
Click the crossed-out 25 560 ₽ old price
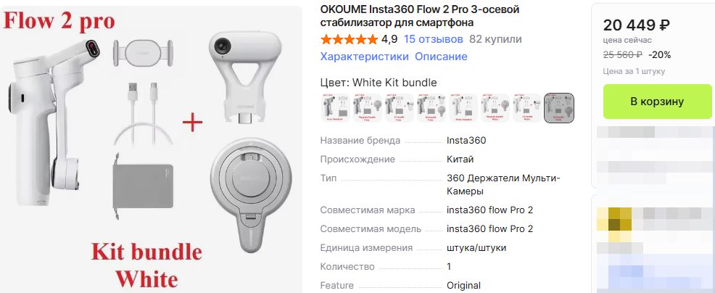point(623,55)
